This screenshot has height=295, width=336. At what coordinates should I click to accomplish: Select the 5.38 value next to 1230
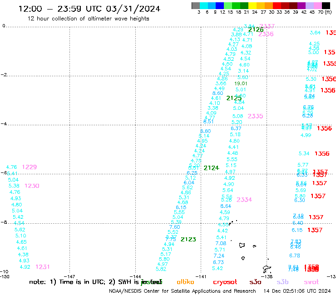click(x=14, y=186)
